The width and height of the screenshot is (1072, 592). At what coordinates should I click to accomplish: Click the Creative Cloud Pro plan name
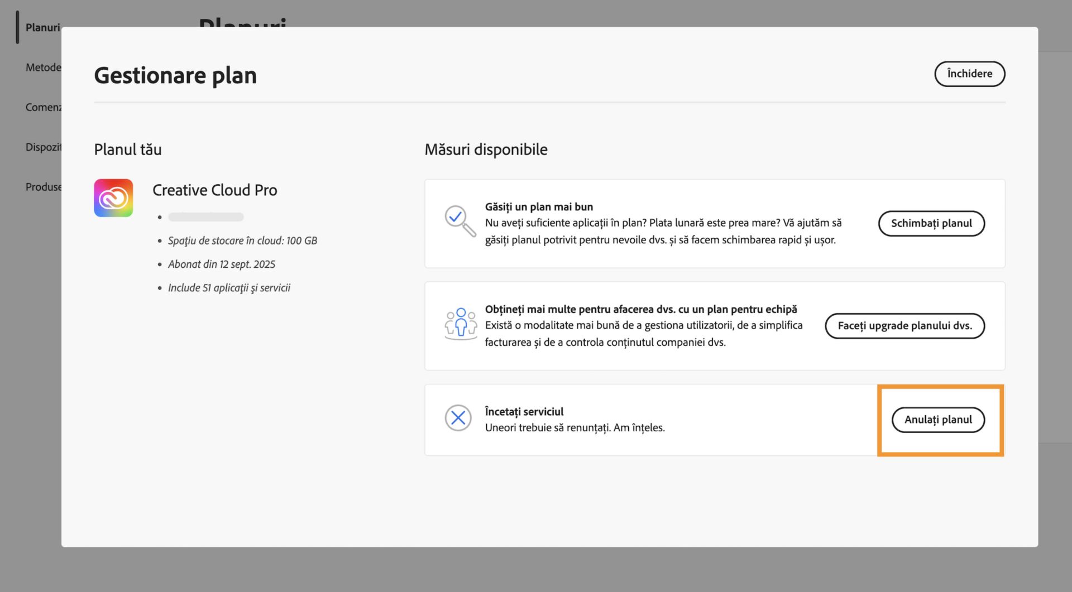(214, 190)
